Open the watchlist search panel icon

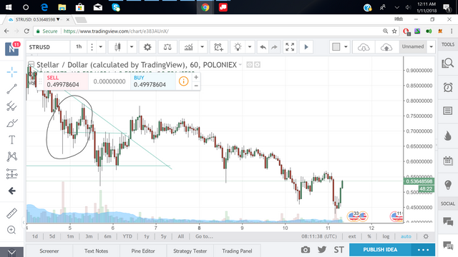point(448,63)
